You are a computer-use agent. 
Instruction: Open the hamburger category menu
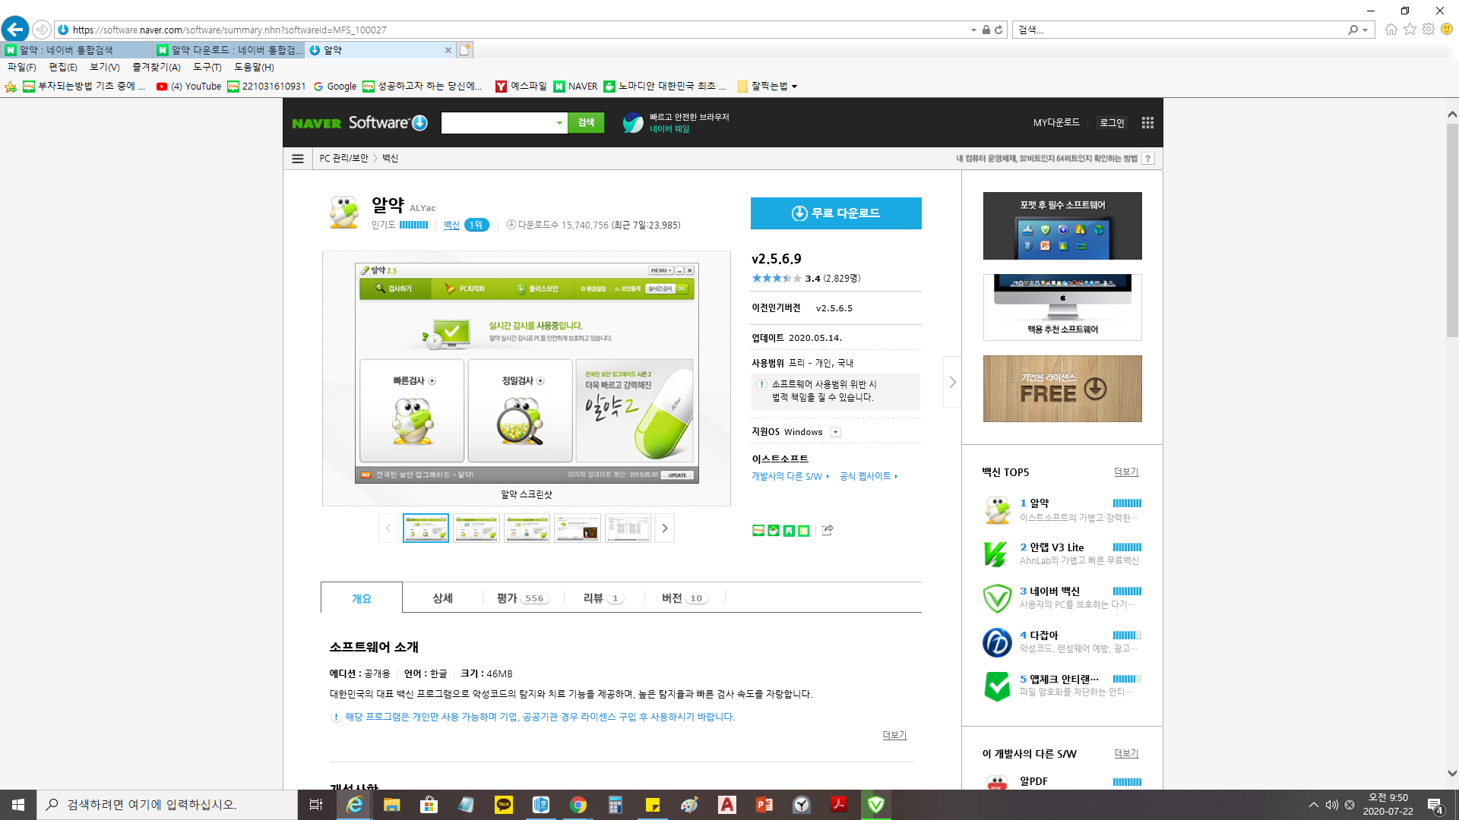[298, 159]
